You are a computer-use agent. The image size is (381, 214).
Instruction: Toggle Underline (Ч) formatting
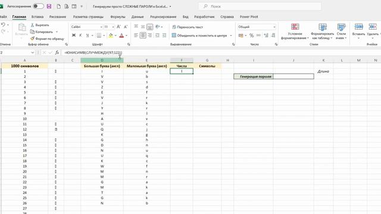[x=88, y=36]
